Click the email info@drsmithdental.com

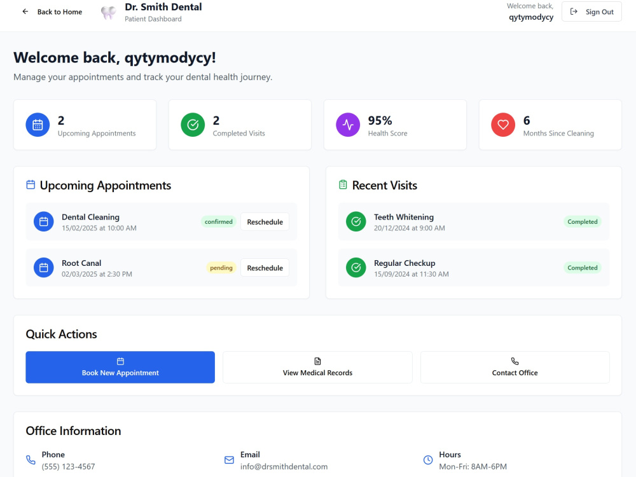(284, 467)
